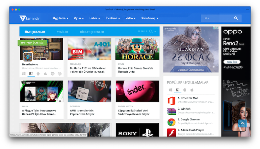Click the OYUN label above the Horace headline
Image resolution: width=260 pixels, height=149 pixels.
121,64
